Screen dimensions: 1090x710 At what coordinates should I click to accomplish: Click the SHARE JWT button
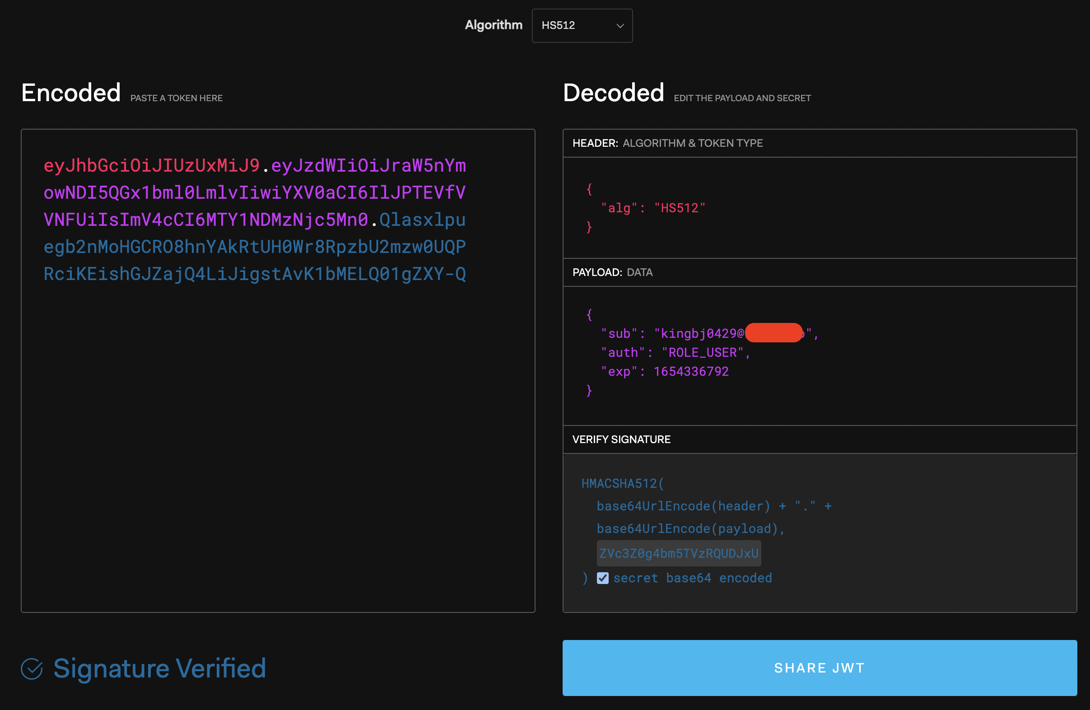[x=819, y=668]
